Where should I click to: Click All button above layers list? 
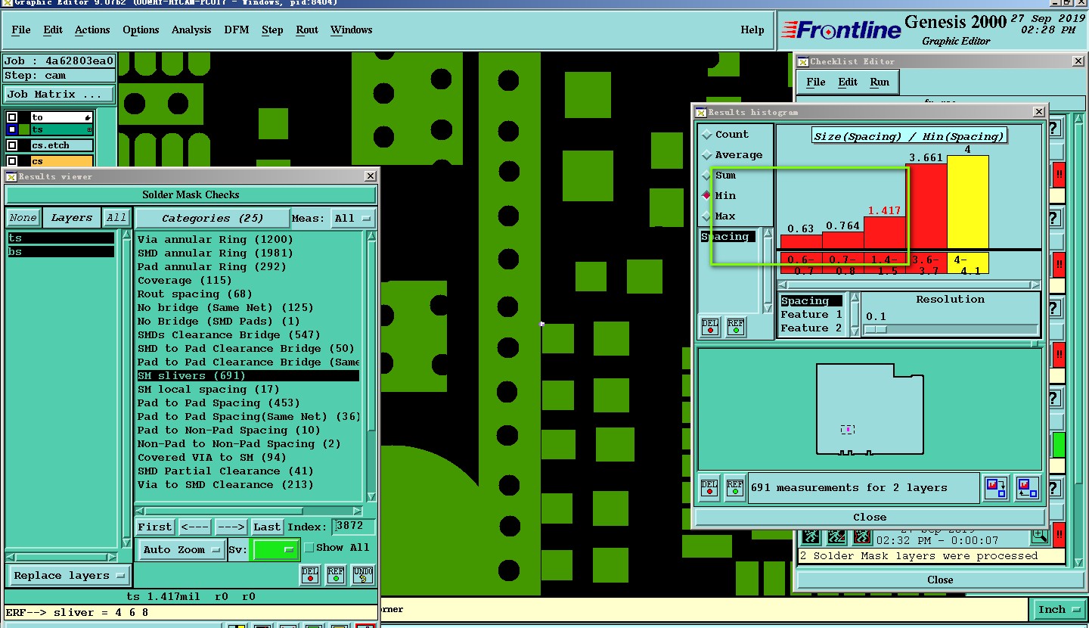116,218
